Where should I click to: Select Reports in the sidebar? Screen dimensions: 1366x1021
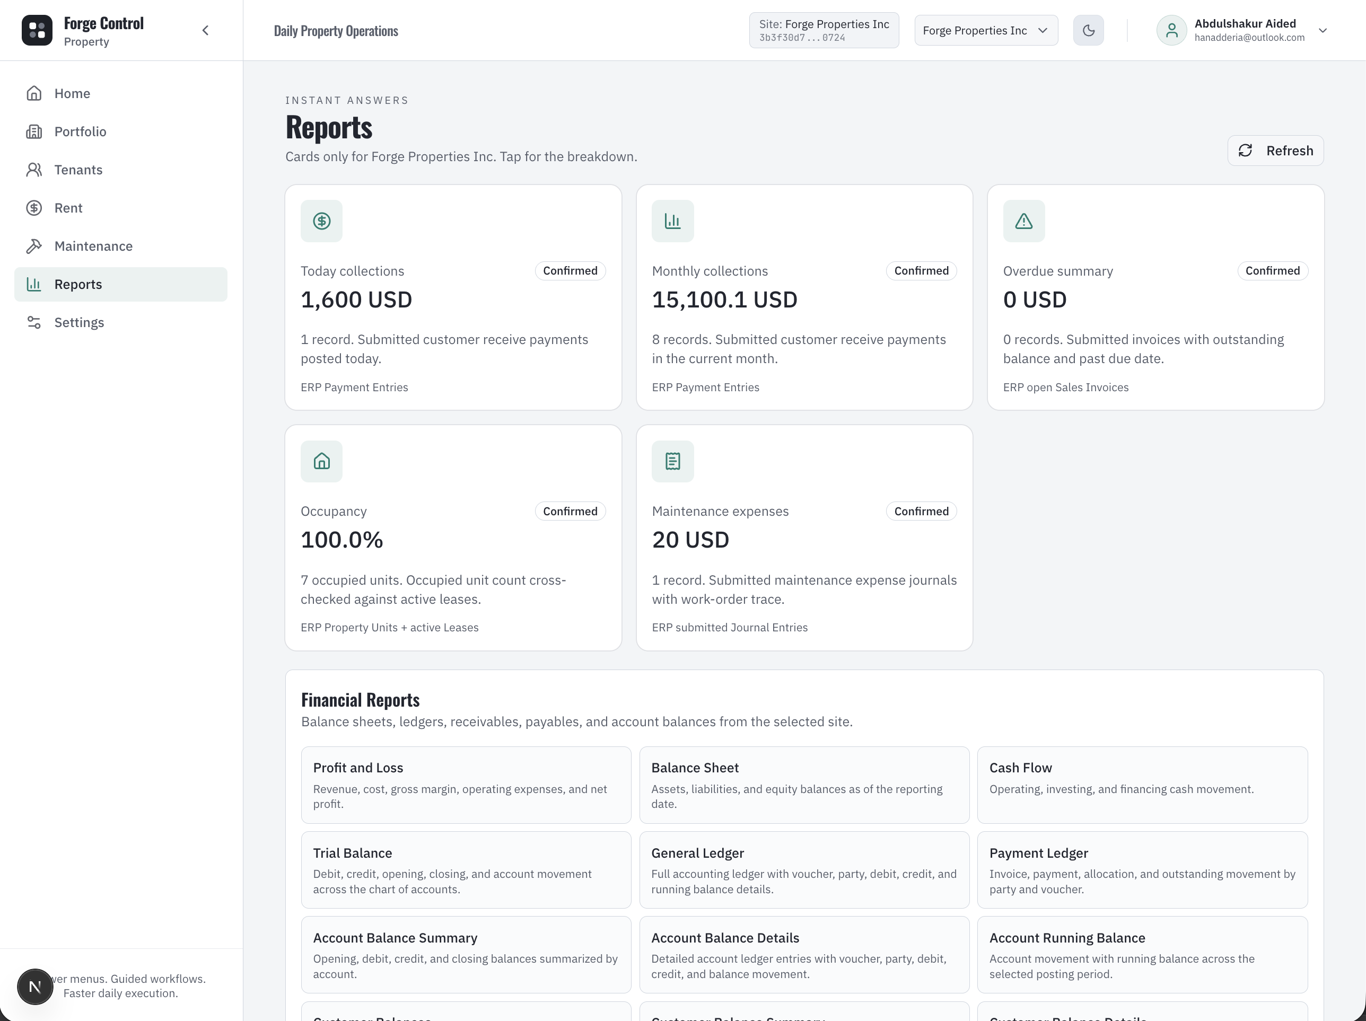121,285
